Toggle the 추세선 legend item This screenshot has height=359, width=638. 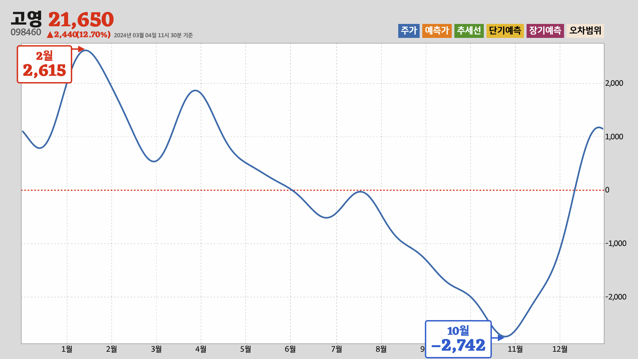pyautogui.click(x=469, y=31)
